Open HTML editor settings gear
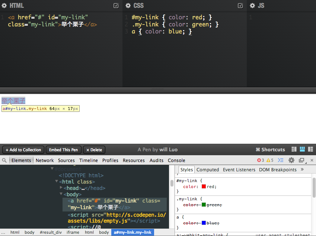Viewport: 316px width, 236px height. click(x=4, y=6)
